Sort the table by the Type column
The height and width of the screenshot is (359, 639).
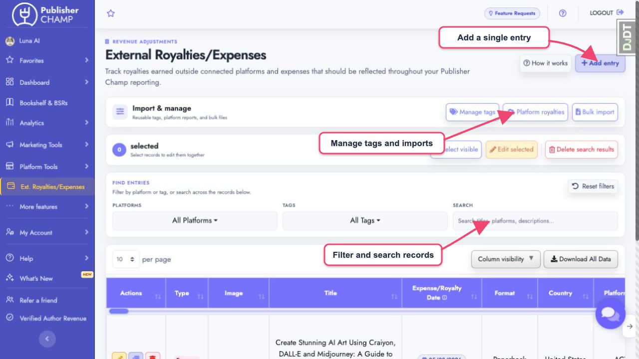[187, 293]
